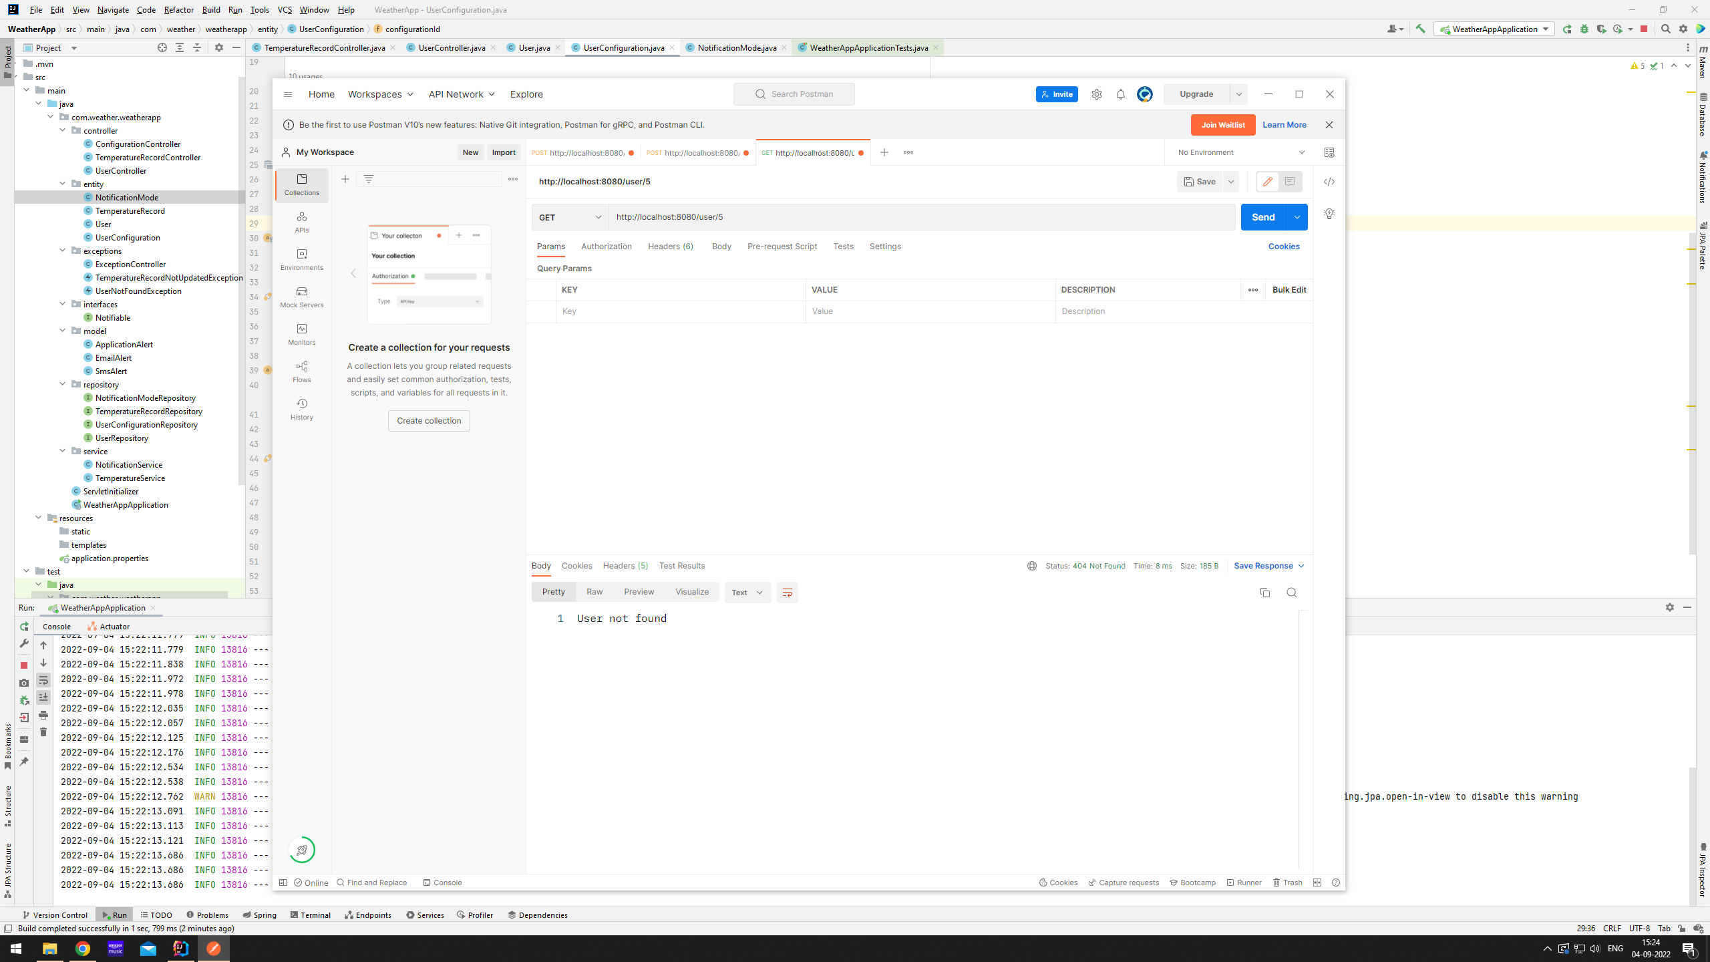This screenshot has width=1710, height=962.
Task: Switch to the Body request tab
Action: pos(721,247)
